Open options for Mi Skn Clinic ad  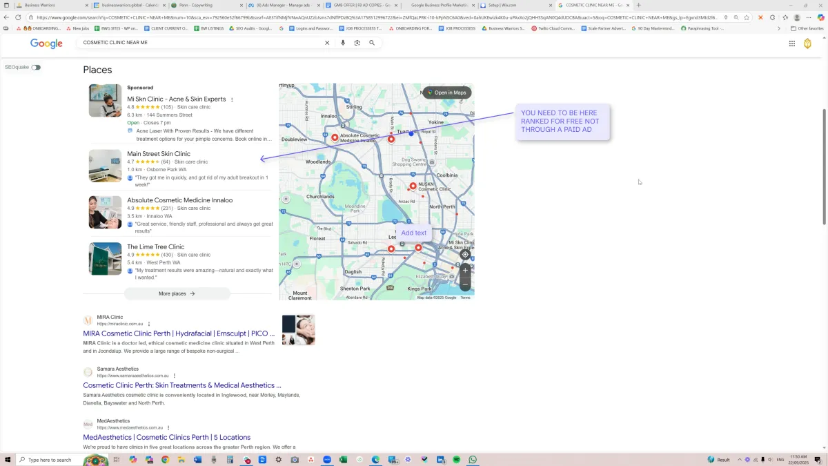click(x=232, y=99)
